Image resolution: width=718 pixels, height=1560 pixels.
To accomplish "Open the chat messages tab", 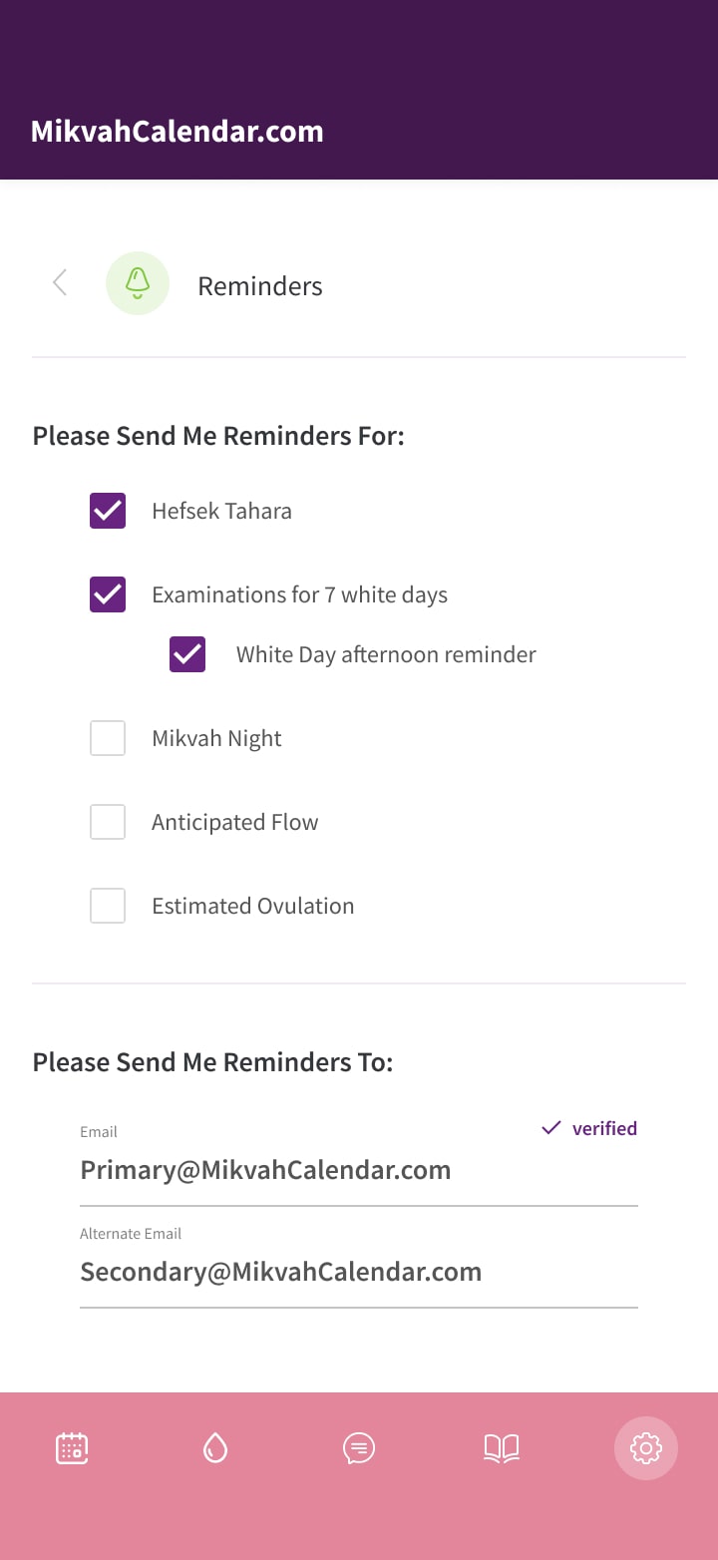I will tap(359, 1447).
